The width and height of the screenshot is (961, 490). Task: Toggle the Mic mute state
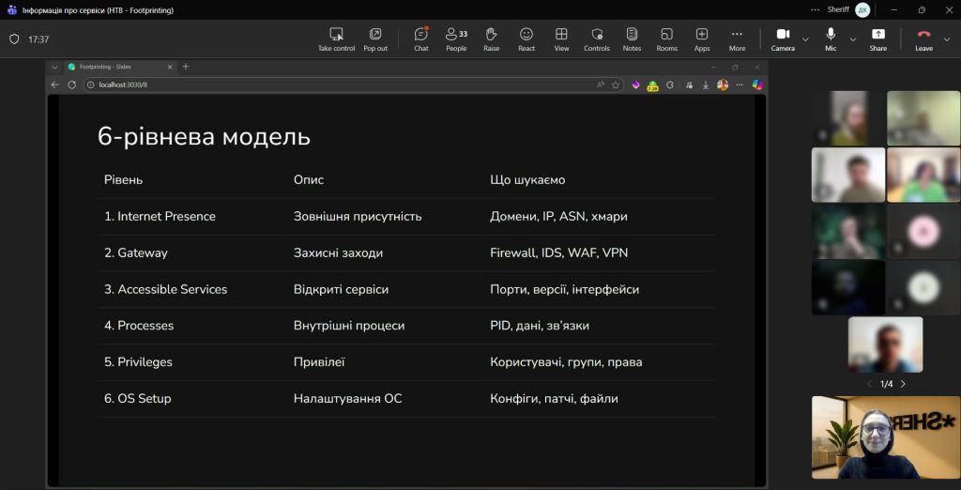831,38
